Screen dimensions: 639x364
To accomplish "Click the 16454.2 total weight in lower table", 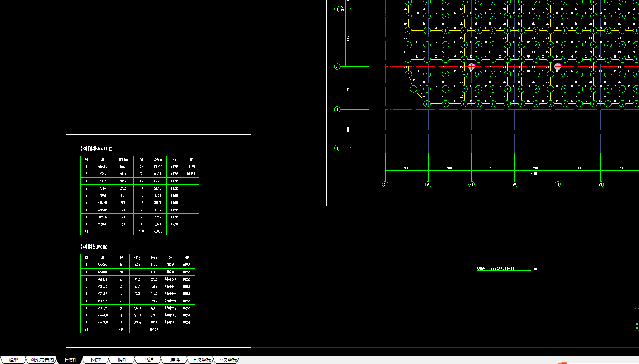I will point(154,329).
